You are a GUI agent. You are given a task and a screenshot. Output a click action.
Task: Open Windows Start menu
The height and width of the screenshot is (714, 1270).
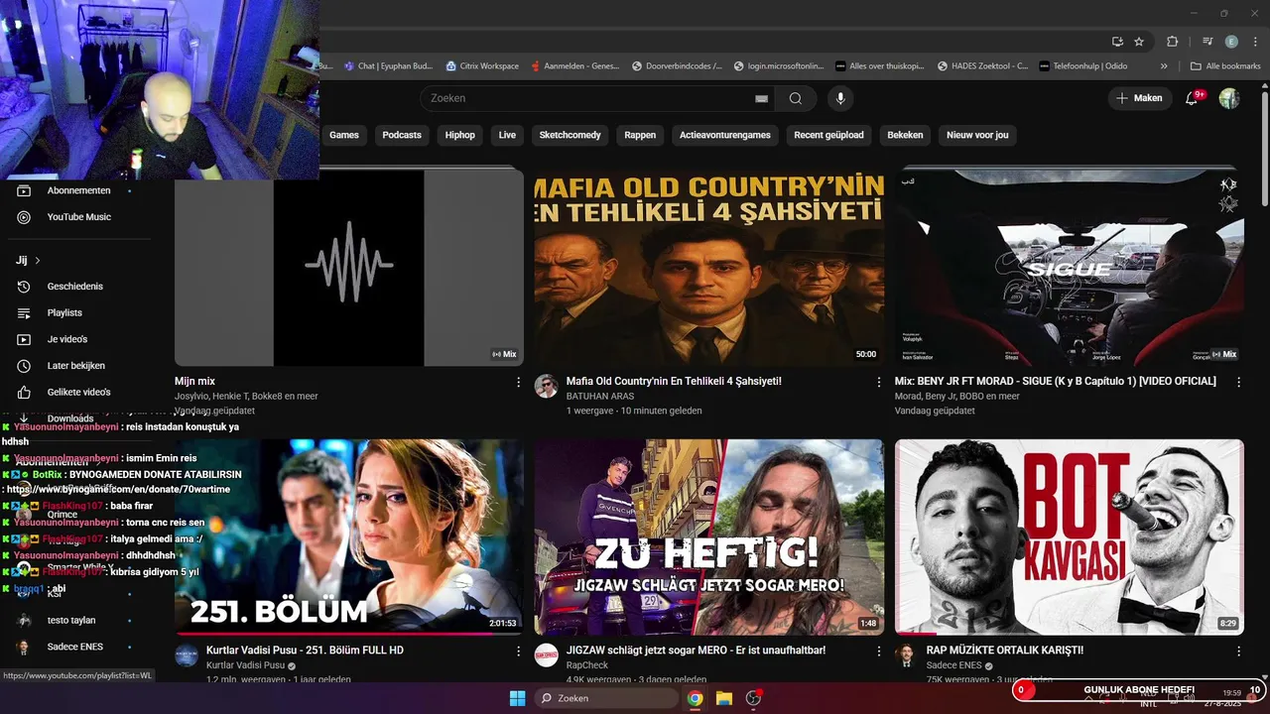pyautogui.click(x=517, y=698)
